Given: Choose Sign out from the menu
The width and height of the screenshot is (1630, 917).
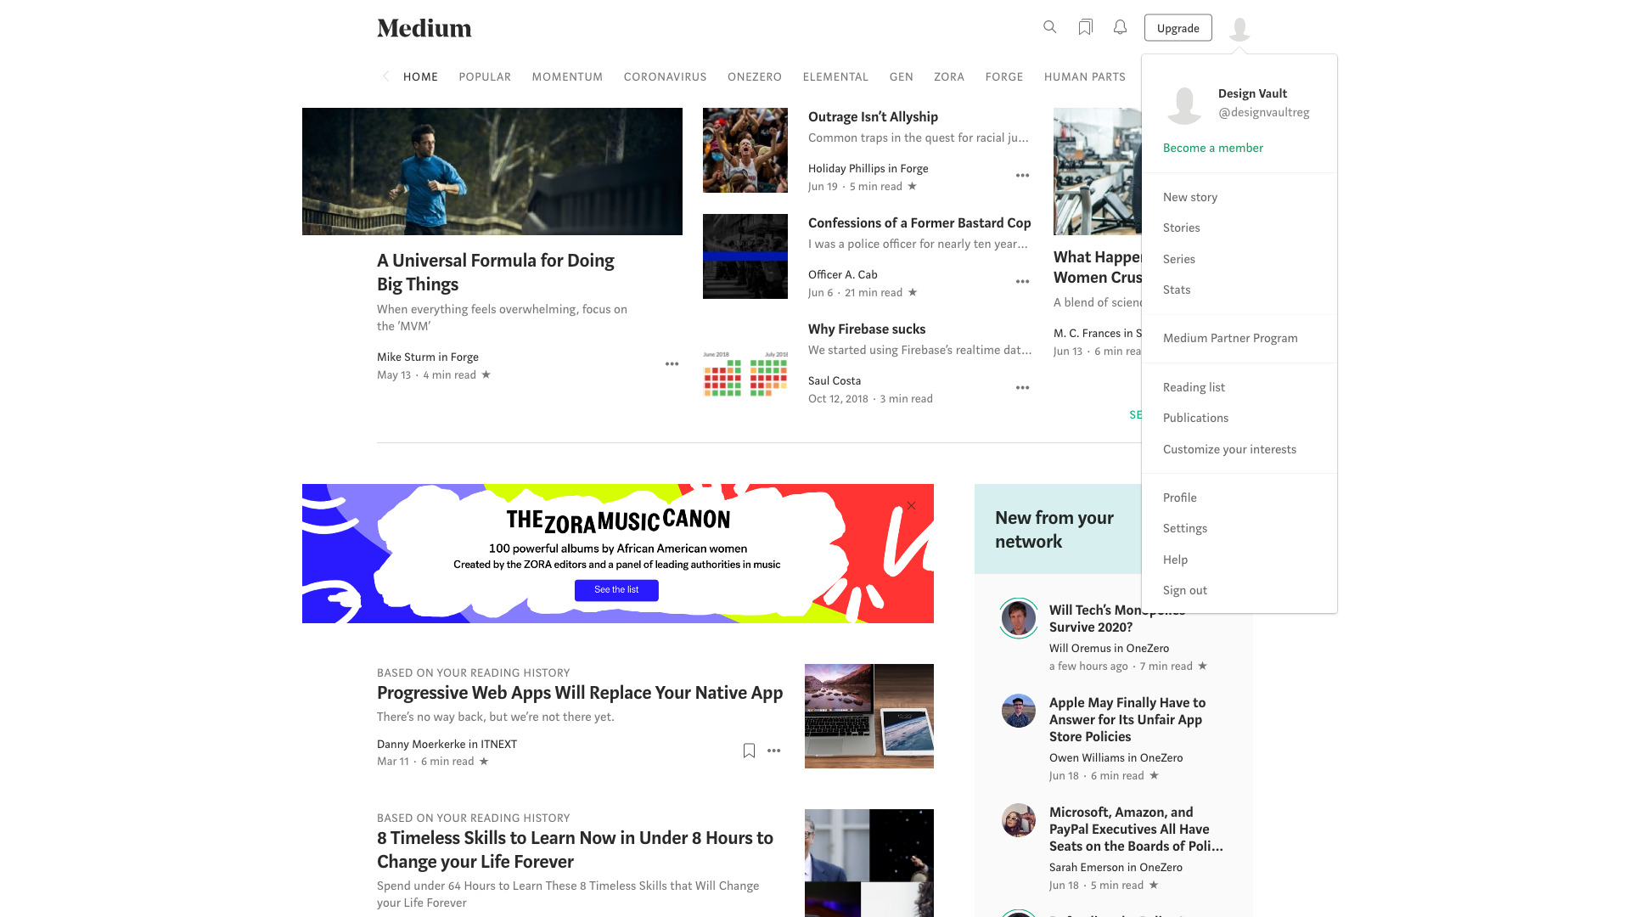Looking at the screenshot, I should coord(1184,589).
